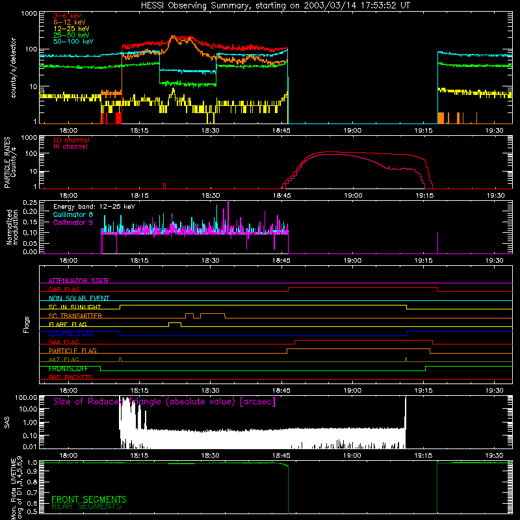Click the SC_TRANSMITTER flag label
The image size is (520, 520).
tap(75, 315)
